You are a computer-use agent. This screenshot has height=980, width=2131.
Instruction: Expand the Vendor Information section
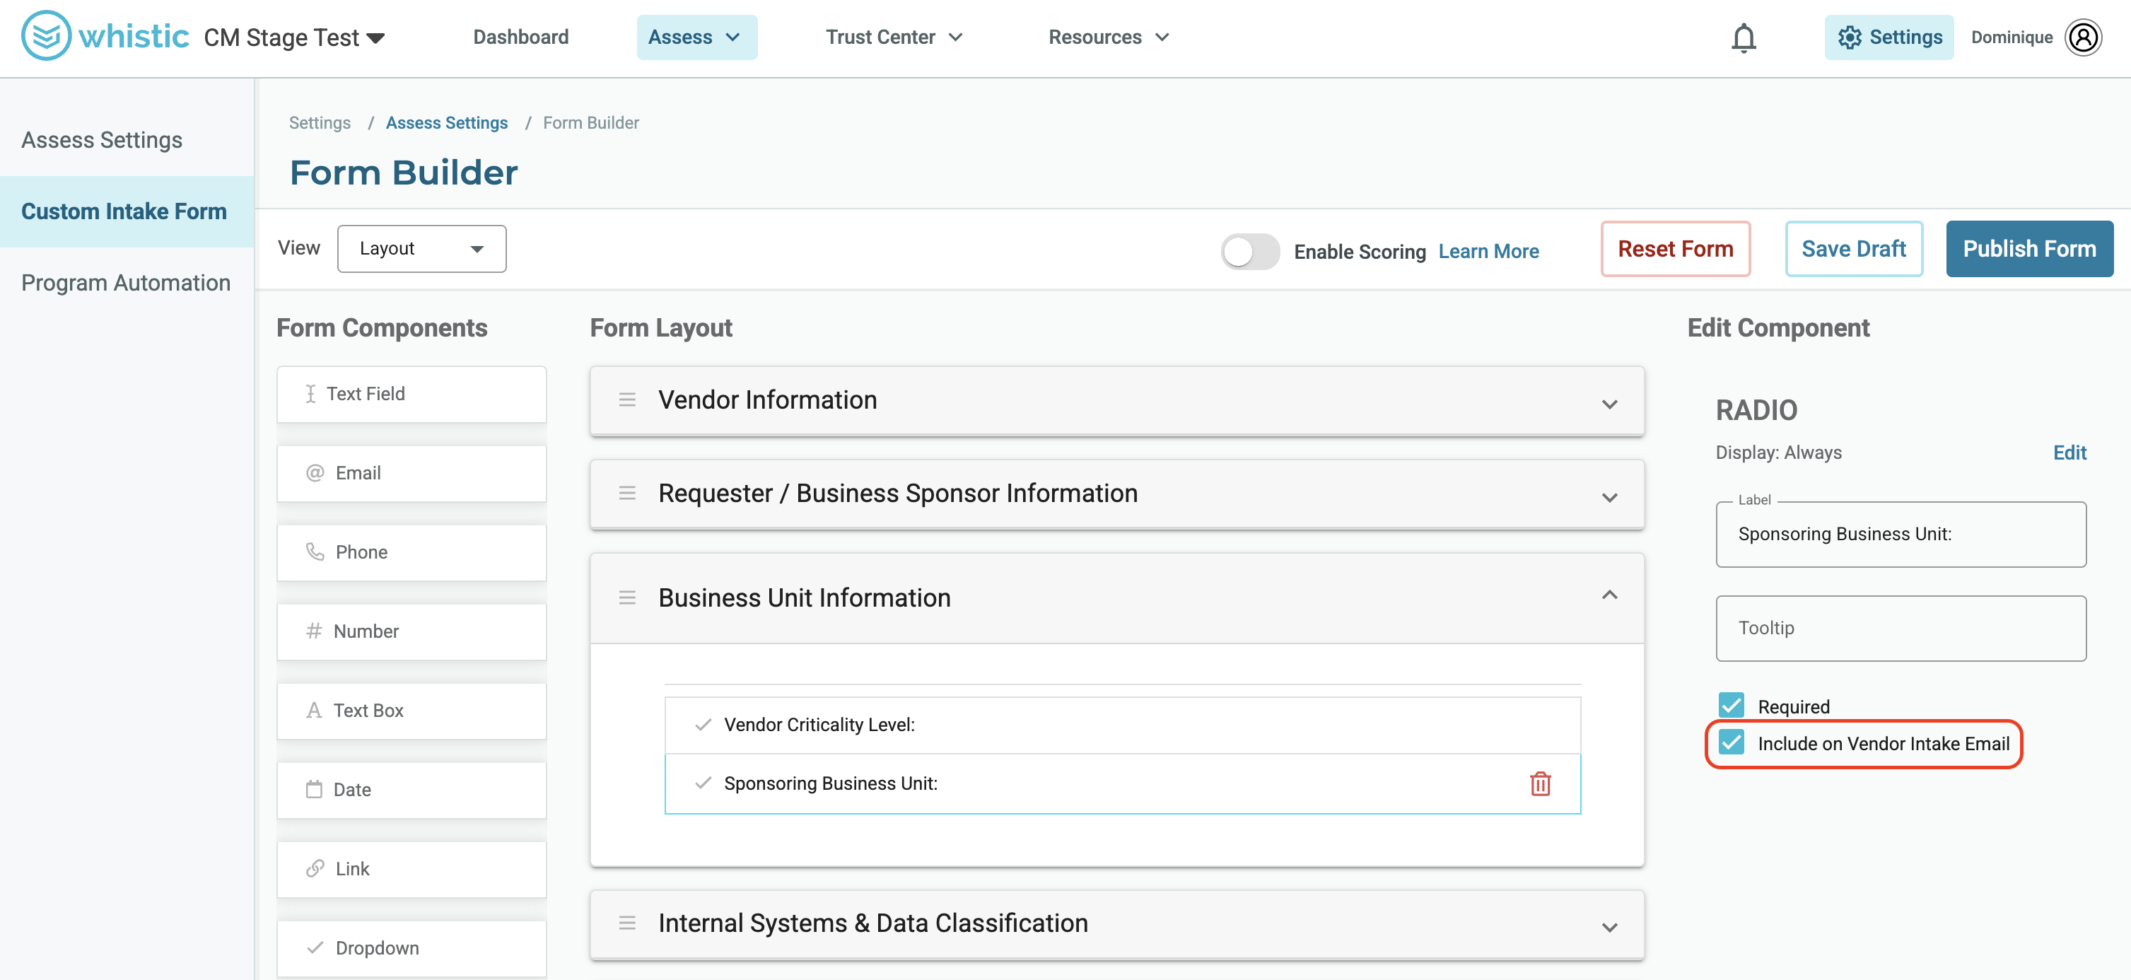pos(1609,404)
